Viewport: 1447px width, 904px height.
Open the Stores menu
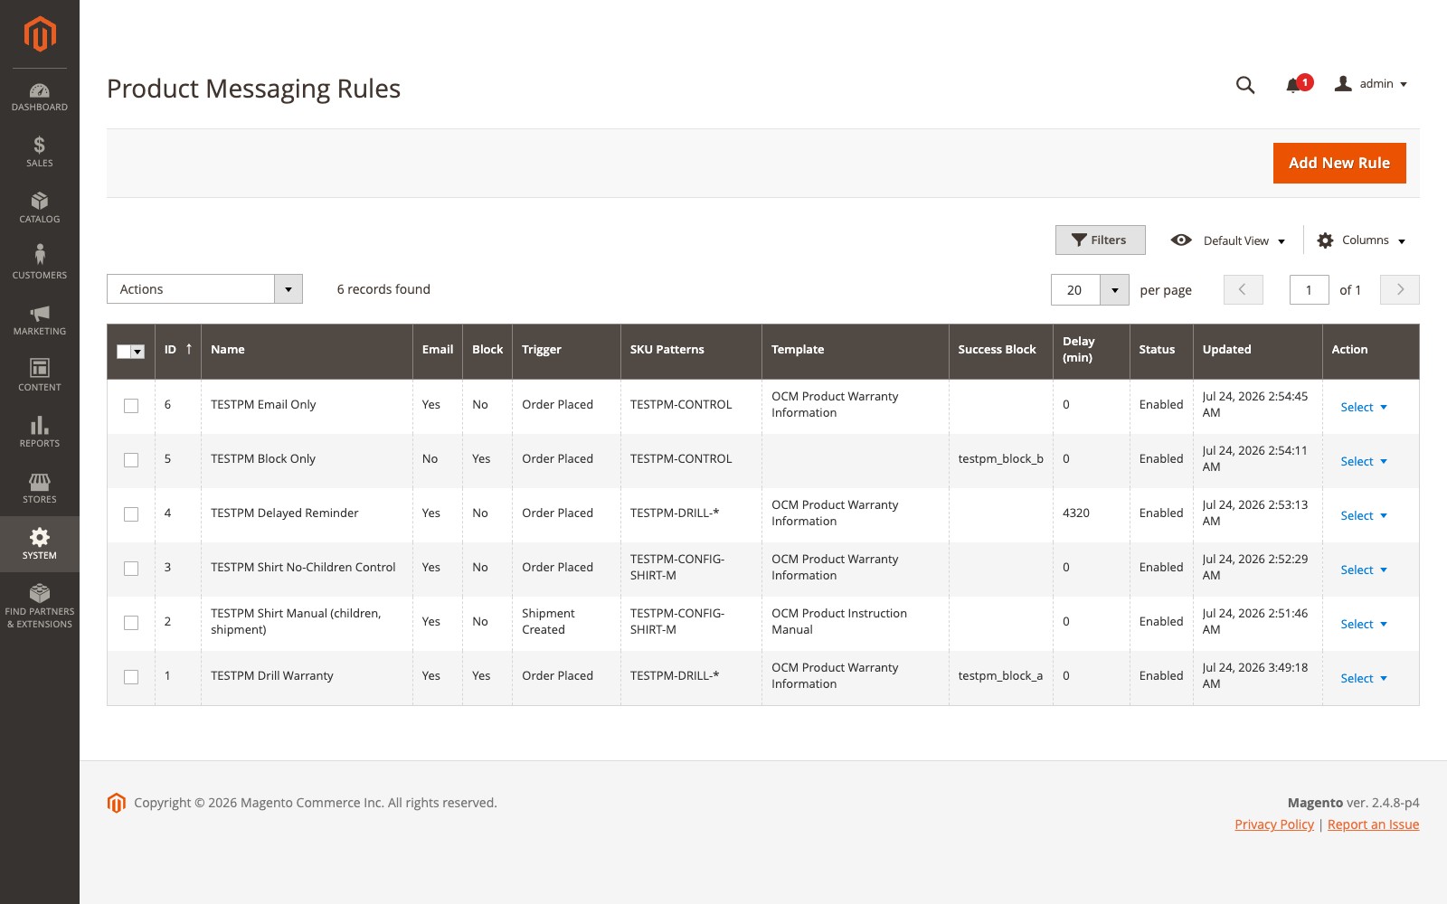[40, 488]
